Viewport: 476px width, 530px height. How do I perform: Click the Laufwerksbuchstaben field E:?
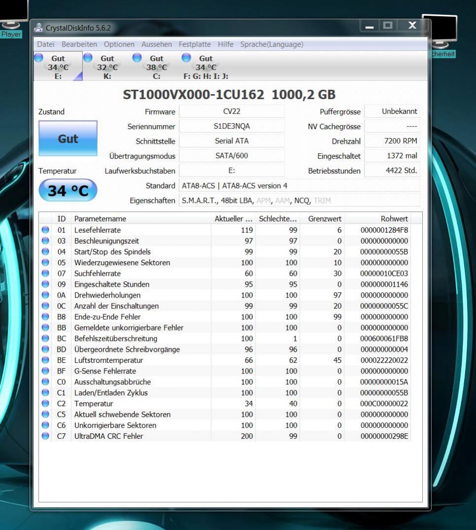pyautogui.click(x=232, y=171)
